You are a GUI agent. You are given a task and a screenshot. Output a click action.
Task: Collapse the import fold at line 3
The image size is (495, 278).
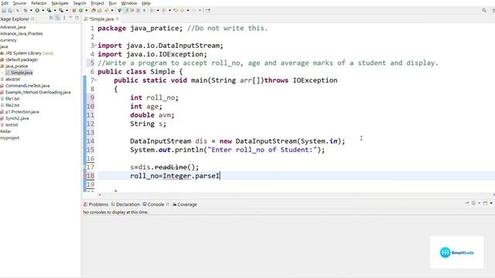[96, 46]
